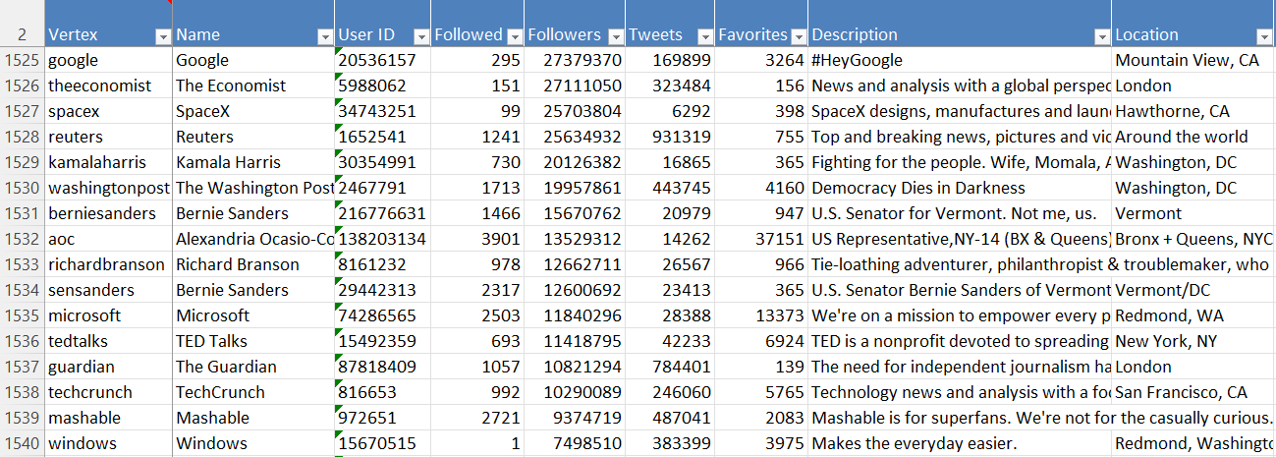Screen dimensions: 1276x457
Task: Select row header 1532
Action: click(22, 239)
